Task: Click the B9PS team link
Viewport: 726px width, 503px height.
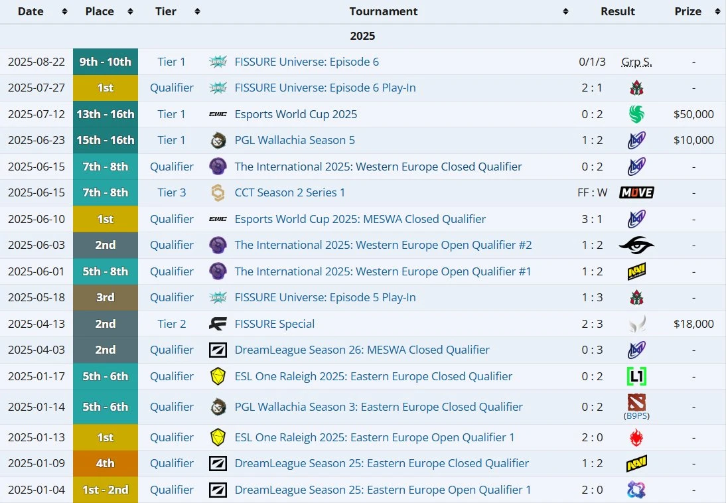Action: point(636,416)
